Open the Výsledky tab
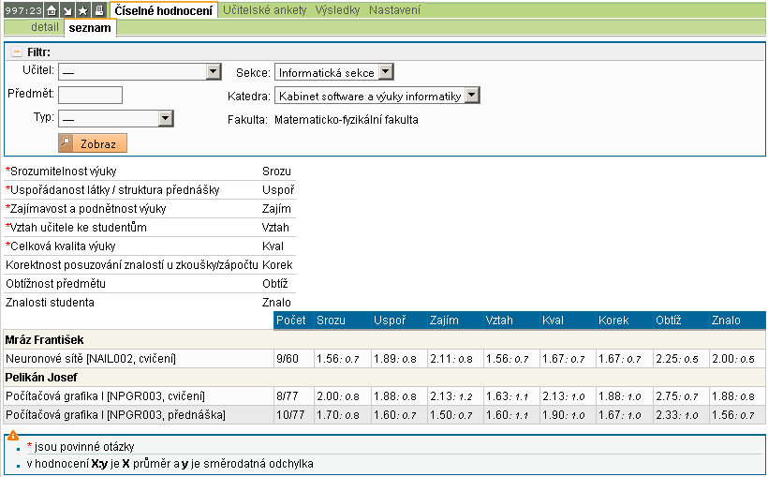 339,10
